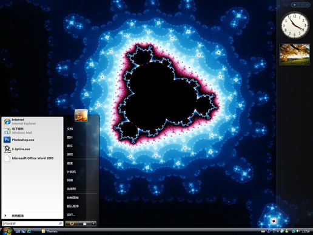Open Internet Explorer from quick launch
Screen dimensions: 313x235
coord(29,231)
